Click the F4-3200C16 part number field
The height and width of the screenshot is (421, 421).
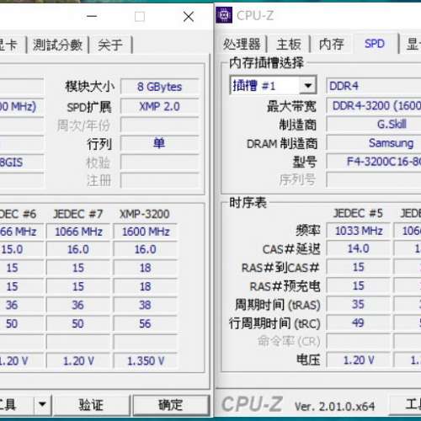(x=373, y=162)
